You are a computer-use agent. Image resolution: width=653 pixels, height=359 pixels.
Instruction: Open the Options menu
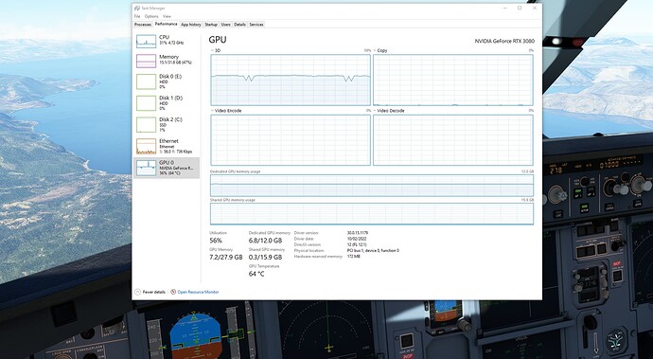(151, 16)
